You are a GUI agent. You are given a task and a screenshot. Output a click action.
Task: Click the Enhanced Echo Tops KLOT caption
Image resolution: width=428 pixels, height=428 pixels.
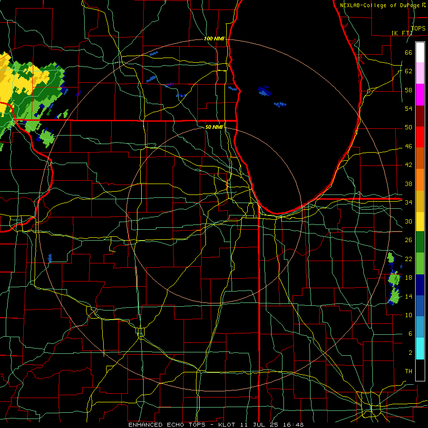(216, 425)
